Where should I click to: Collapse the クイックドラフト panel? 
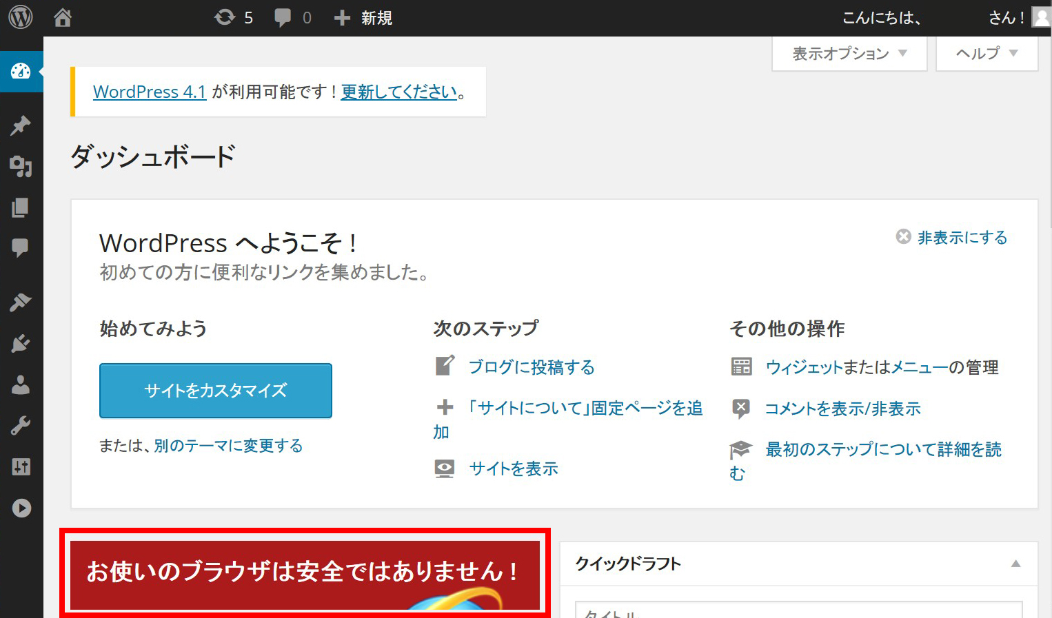click(1015, 564)
